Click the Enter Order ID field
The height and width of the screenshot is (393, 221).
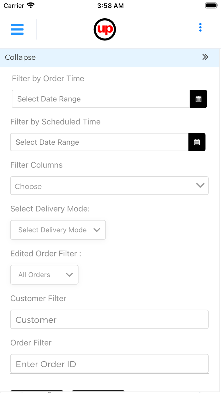coord(109,364)
